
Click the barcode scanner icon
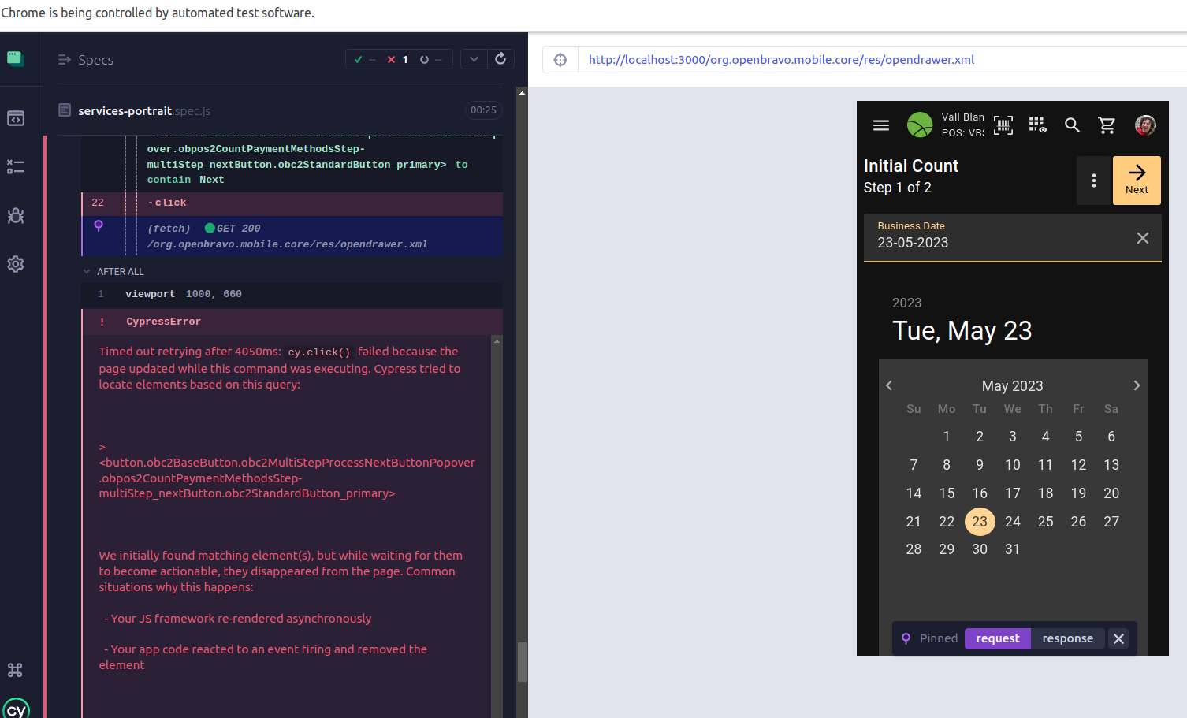coord(1003,125)
